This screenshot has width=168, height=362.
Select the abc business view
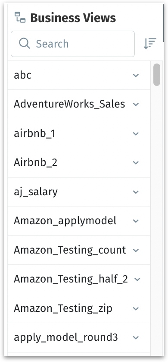pos(79,75)
